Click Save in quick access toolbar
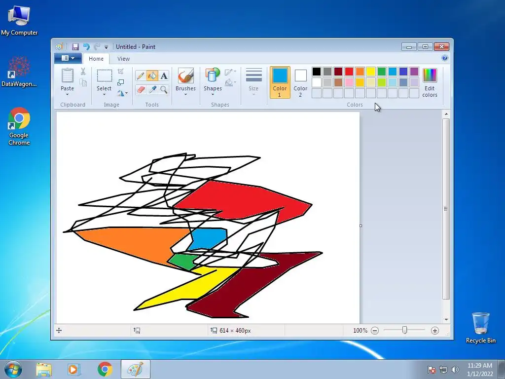 pos(75,47)
